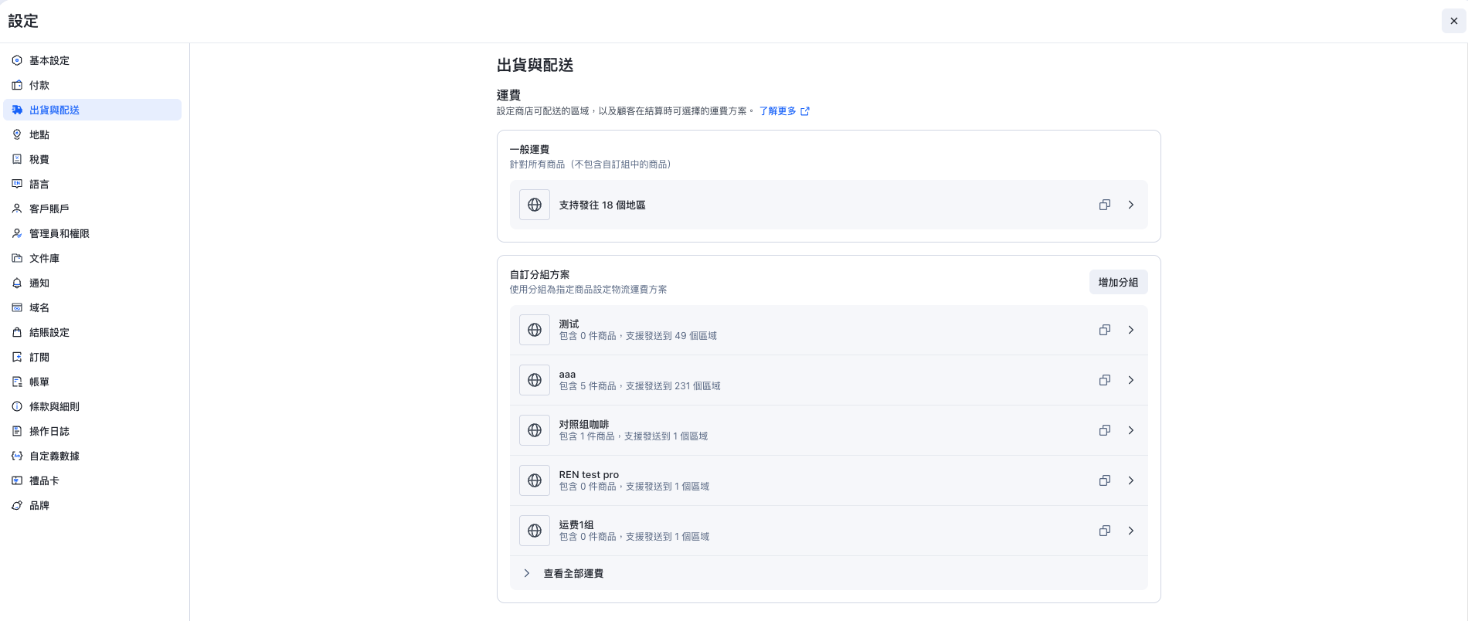Viewport: 1468px width, 621px height.
Task: Click the 文件庫 folder icon
Action: tap(17, 258)
